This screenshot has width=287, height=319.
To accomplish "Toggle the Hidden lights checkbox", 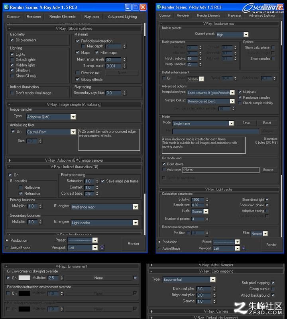I will point(12,65).
